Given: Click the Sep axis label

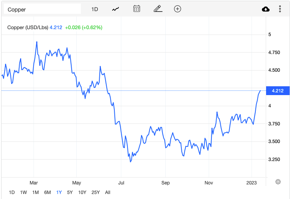Looking at the screenshot, I should coord(166,183).
